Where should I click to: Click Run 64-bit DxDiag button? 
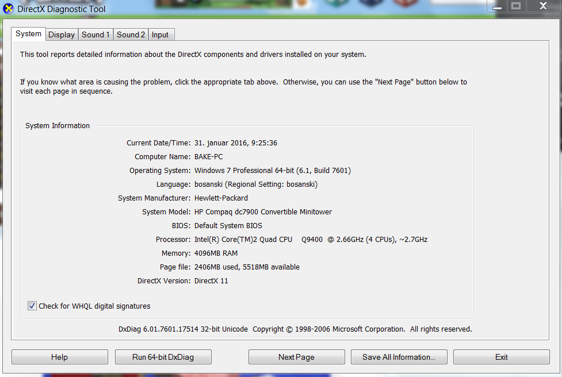tap(163, 357)
